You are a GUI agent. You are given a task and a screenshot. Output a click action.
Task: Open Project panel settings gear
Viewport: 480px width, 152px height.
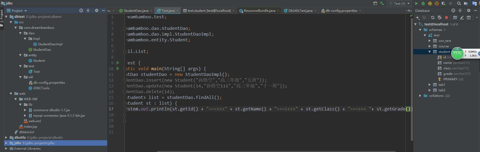[x=97, y=10]
